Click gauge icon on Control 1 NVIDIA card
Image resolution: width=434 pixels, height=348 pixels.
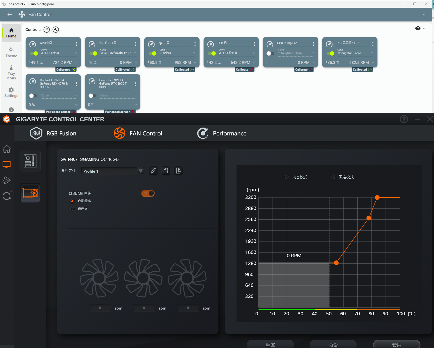point(33,81)
